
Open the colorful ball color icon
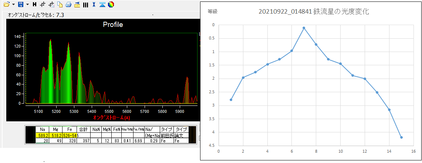pyautogui.click(x=111, y=4)
